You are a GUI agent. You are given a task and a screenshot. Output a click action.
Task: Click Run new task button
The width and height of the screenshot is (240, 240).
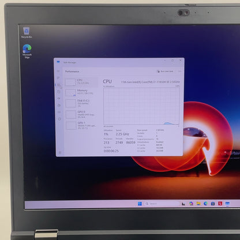165,72
